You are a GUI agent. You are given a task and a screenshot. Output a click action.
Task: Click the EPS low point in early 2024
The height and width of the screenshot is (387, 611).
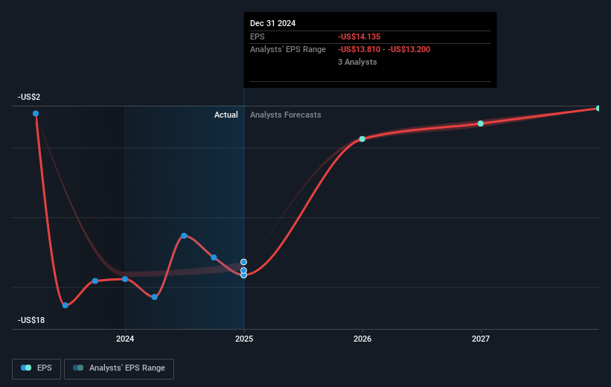(x=154, y=297)
